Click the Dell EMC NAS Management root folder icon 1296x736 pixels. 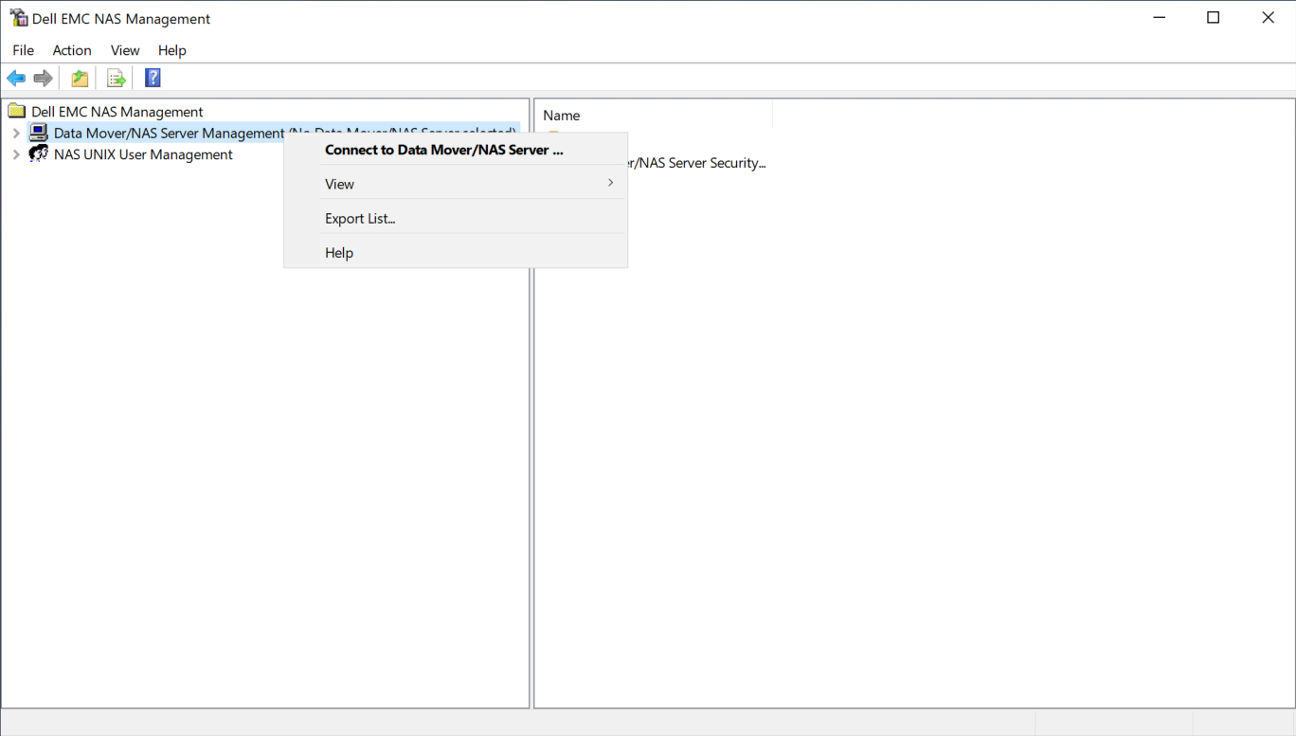tap(17, 112)
